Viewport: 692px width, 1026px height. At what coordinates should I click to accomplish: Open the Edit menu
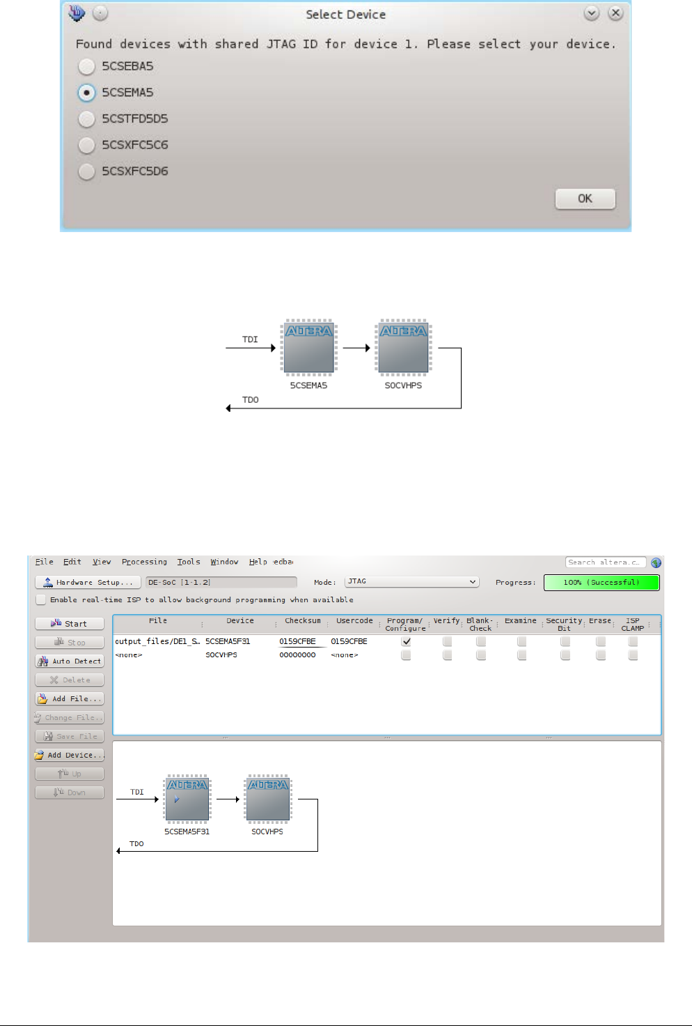pyautogui.click(x=72, y=562)
